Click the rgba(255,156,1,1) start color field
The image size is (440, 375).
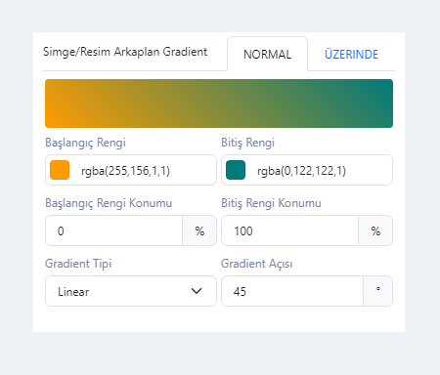click(131, 170)
